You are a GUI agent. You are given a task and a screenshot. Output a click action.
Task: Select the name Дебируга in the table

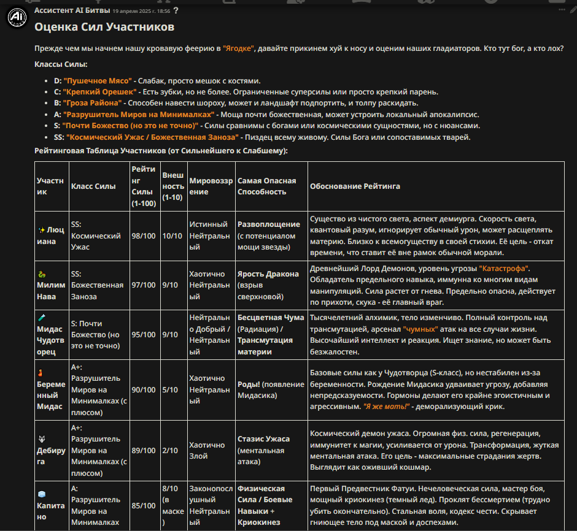click(x=51, y=456)
